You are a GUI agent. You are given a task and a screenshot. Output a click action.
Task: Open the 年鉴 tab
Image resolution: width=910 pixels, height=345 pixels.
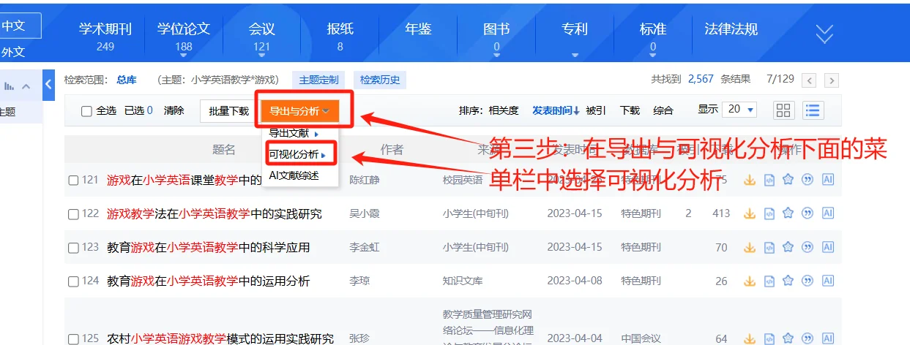tap(418, 29)
